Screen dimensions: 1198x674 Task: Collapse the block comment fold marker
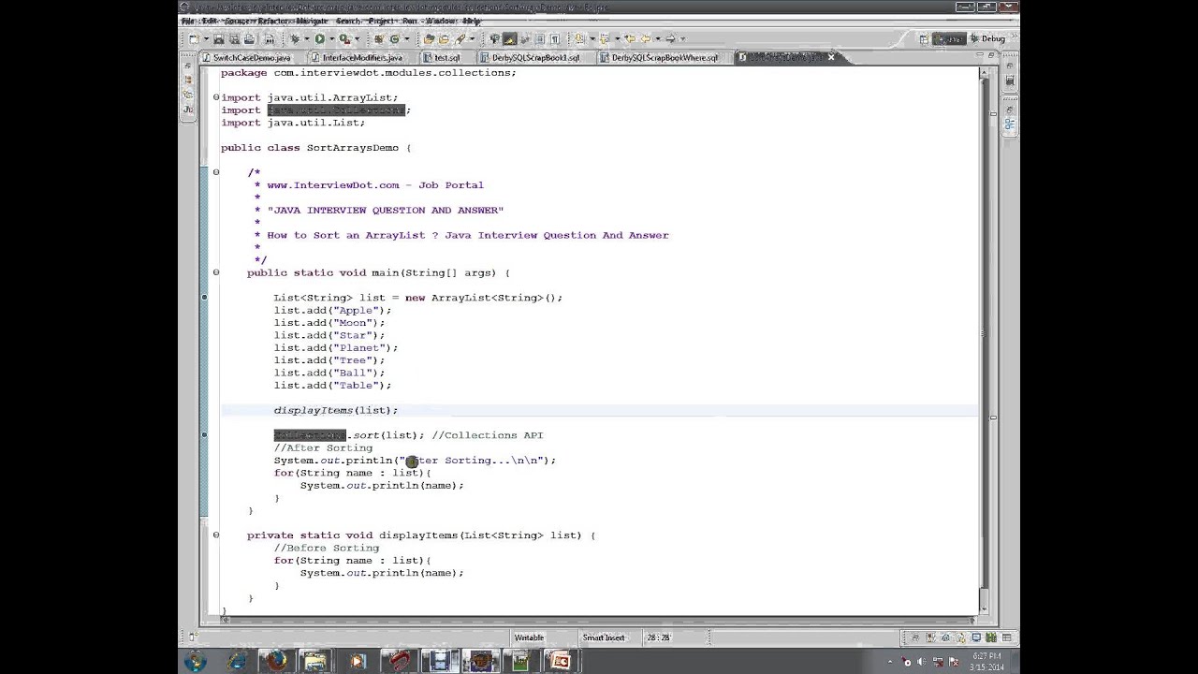coord(215,172)
